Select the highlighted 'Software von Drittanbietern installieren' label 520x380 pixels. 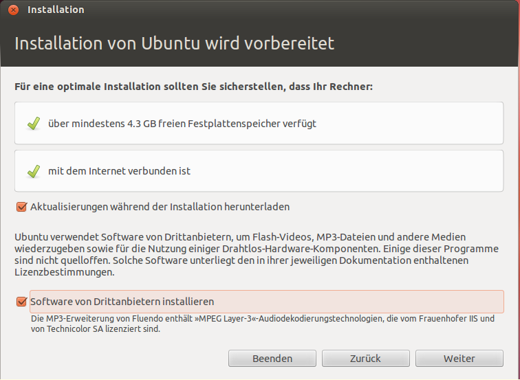click(122, 302)
